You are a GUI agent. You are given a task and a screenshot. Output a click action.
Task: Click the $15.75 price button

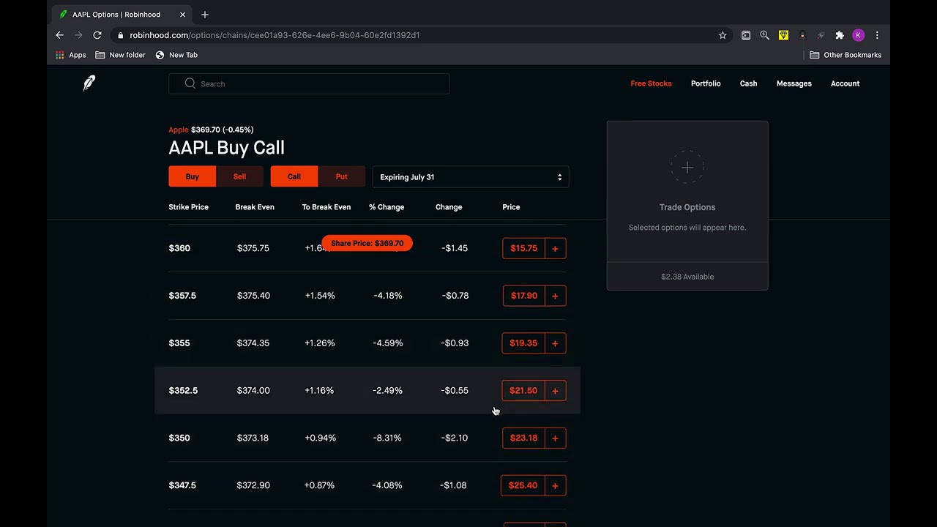[x=523, y=248]
